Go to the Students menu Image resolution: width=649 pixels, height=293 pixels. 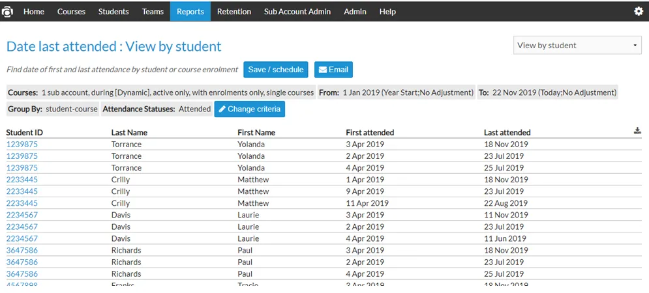(x=113, y=12)
